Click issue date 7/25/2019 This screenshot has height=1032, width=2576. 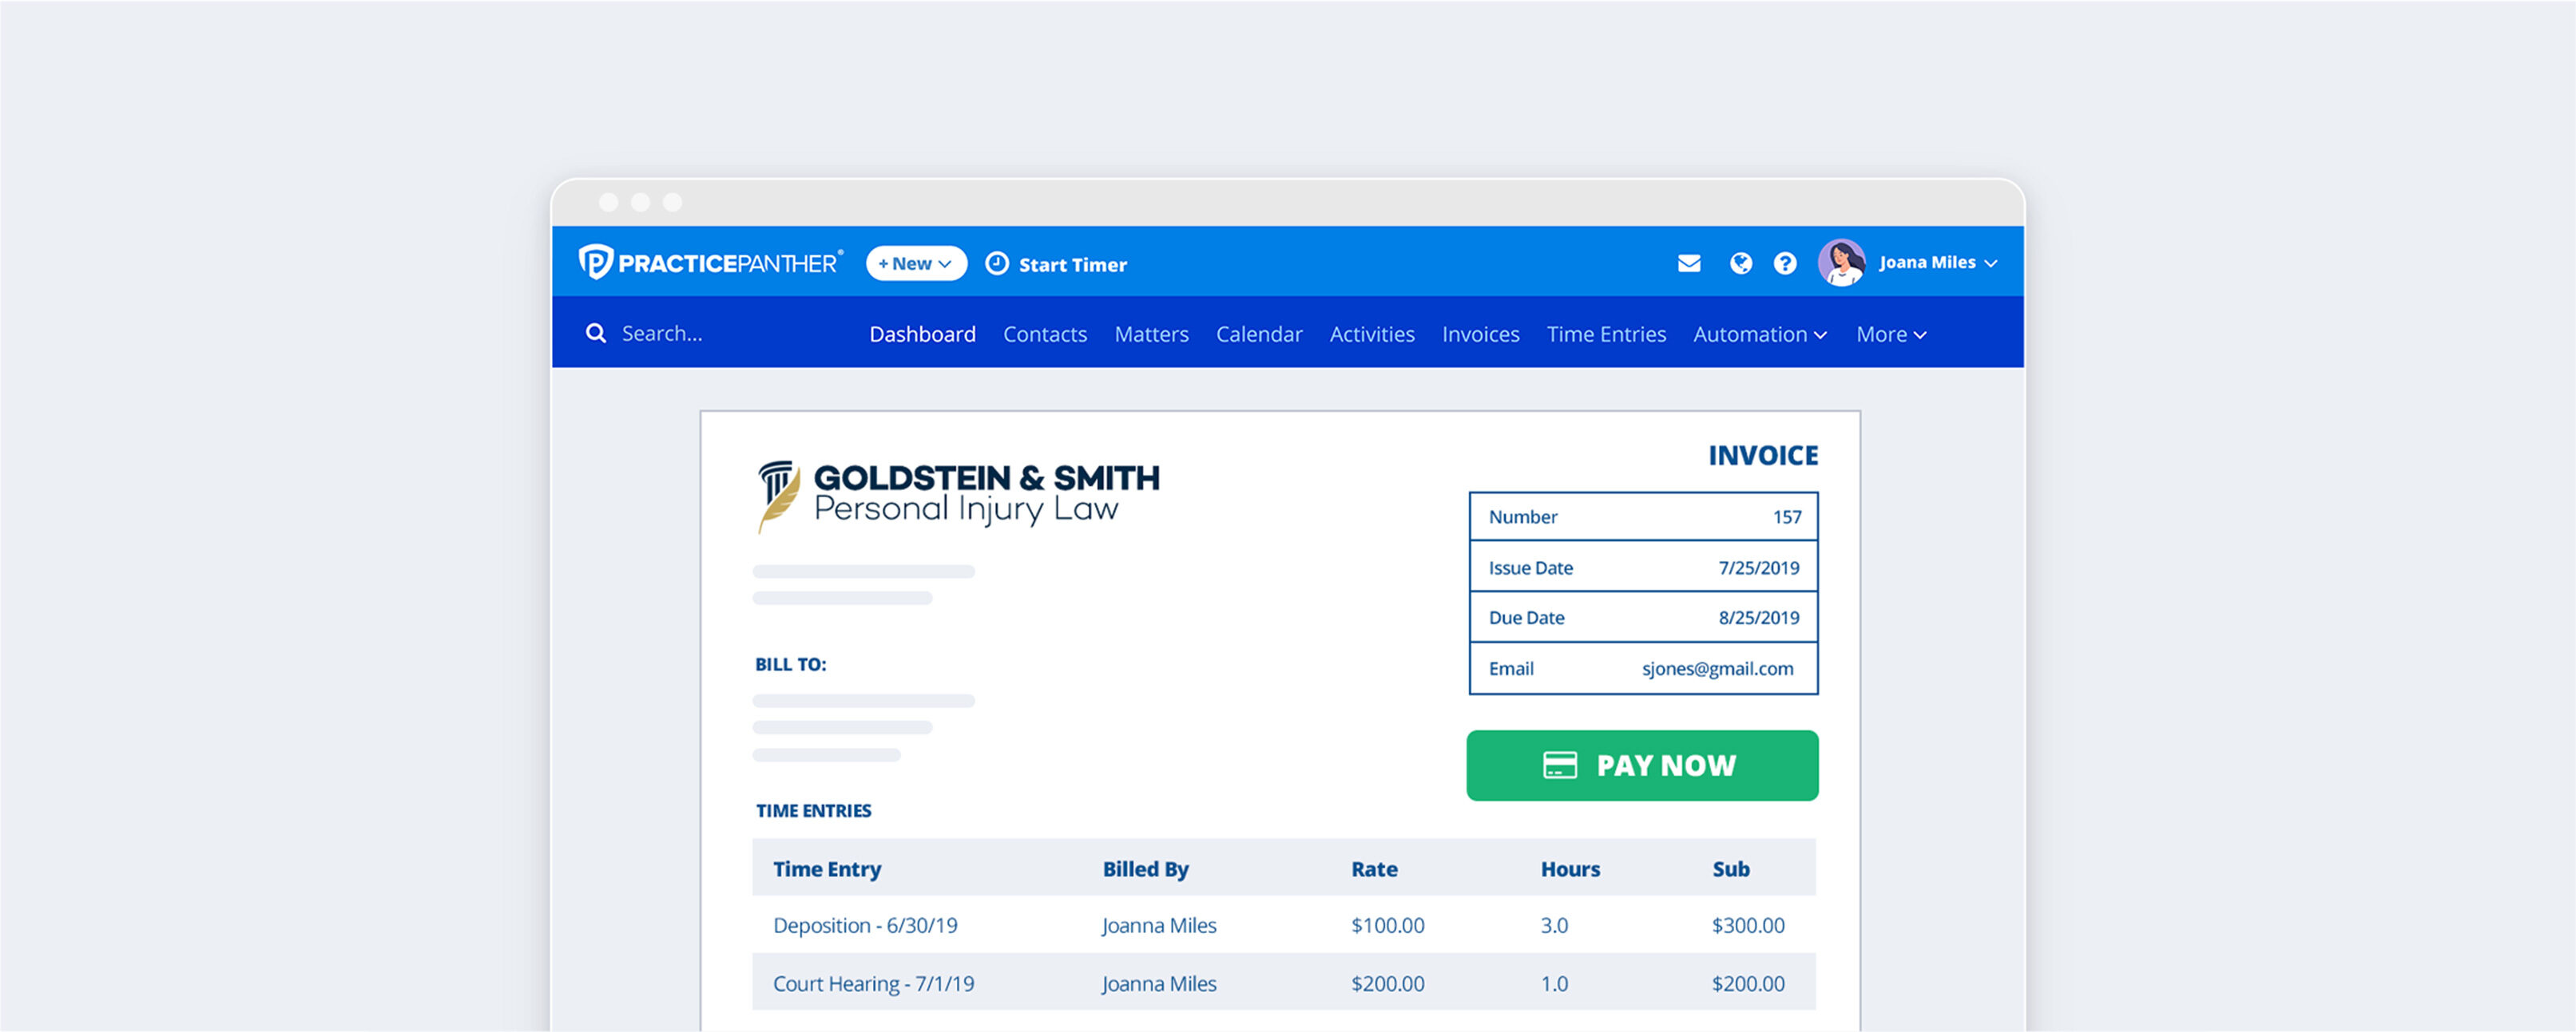pos(1758,568)
